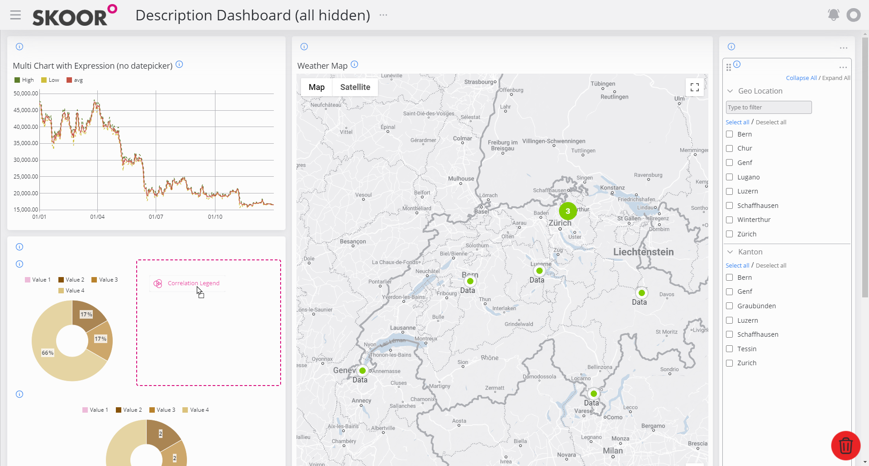Click the Luzern map data marker

pyautogui.click(x=539, y=271)
